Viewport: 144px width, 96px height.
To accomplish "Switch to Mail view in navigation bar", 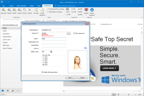I will [x=3, y=91].
